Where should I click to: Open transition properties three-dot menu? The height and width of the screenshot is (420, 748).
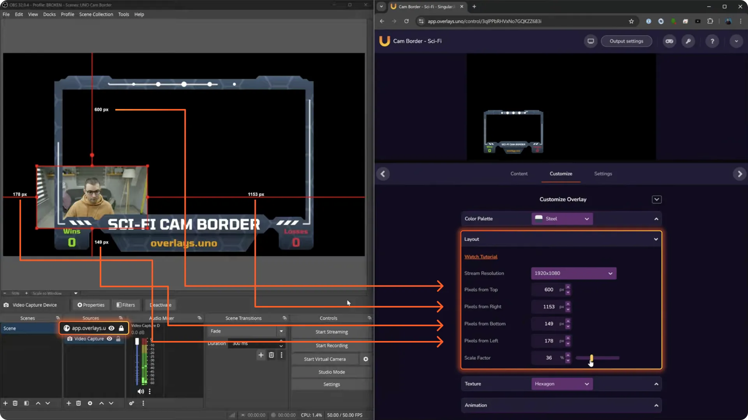click(x=281, y=355)
